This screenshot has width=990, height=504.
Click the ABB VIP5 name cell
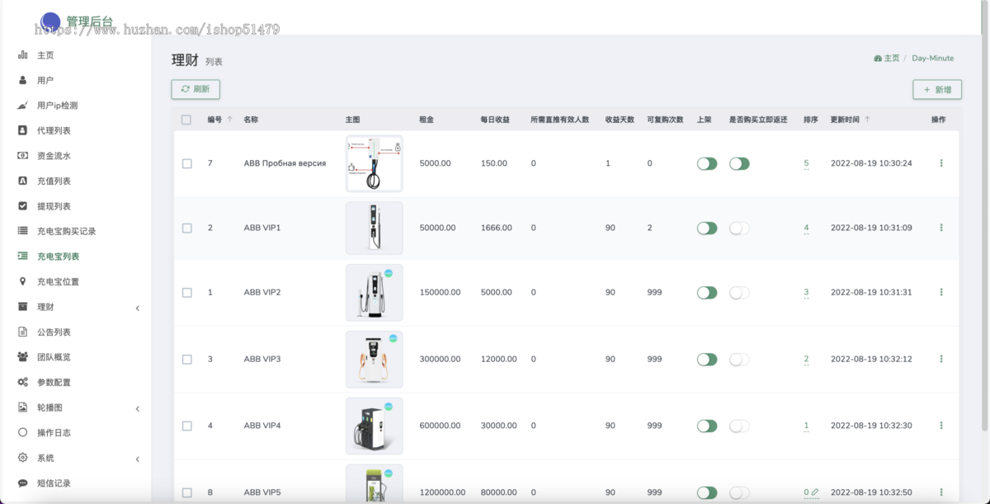pyautogui.click(x=262, y=492)
